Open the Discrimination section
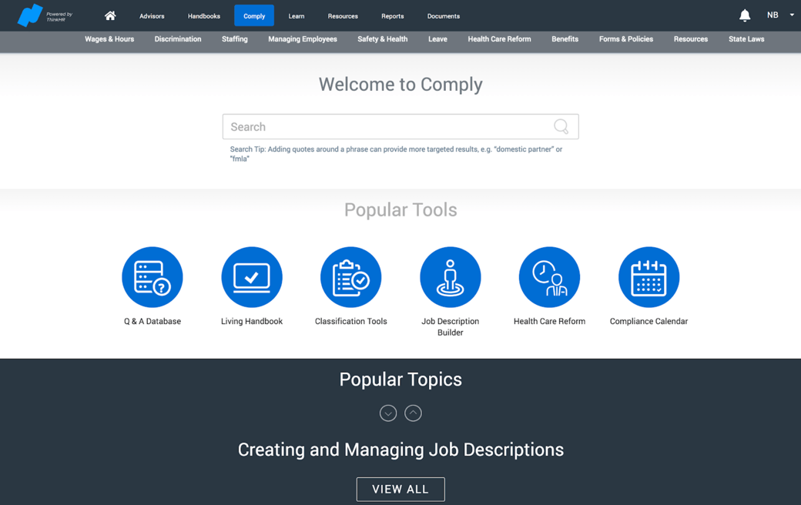The width and height of the screenshot is (801, 505). (178, 38)
